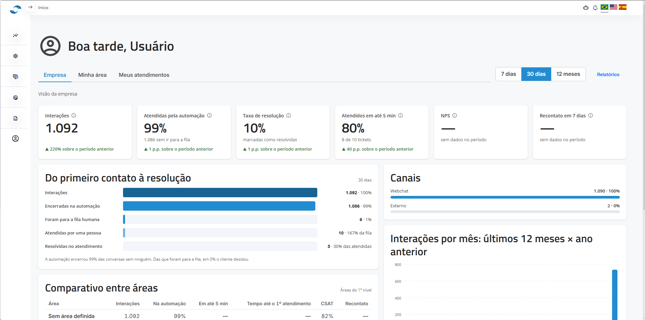Show info for Taxa de resolução

(289, 115)
